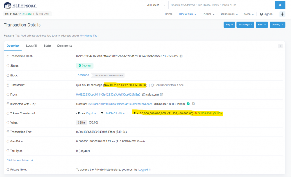Click the search magnifier button
This screenshot has width=291, height=177.
tap(280, 5)
